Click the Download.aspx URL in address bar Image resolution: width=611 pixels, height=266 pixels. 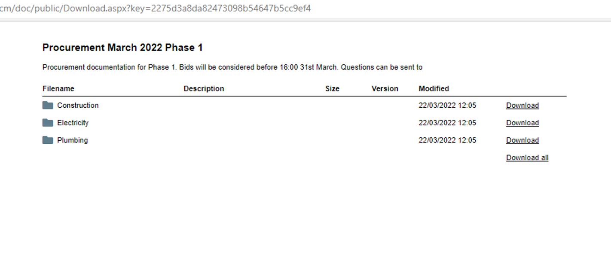pos(155,8)
